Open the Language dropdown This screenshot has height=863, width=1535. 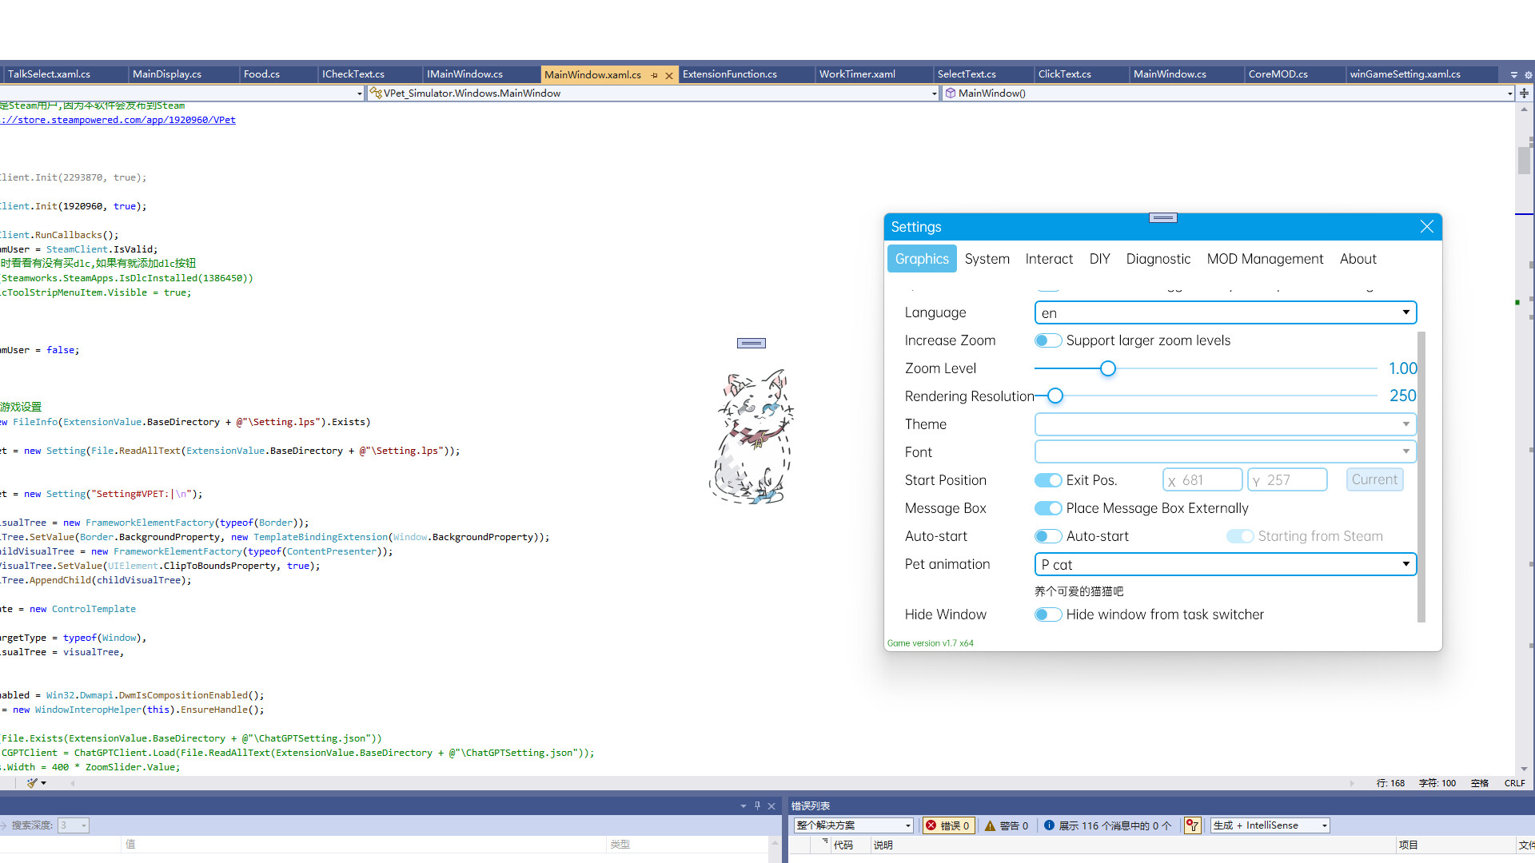pyautogui.click(x=1406, y=312)
